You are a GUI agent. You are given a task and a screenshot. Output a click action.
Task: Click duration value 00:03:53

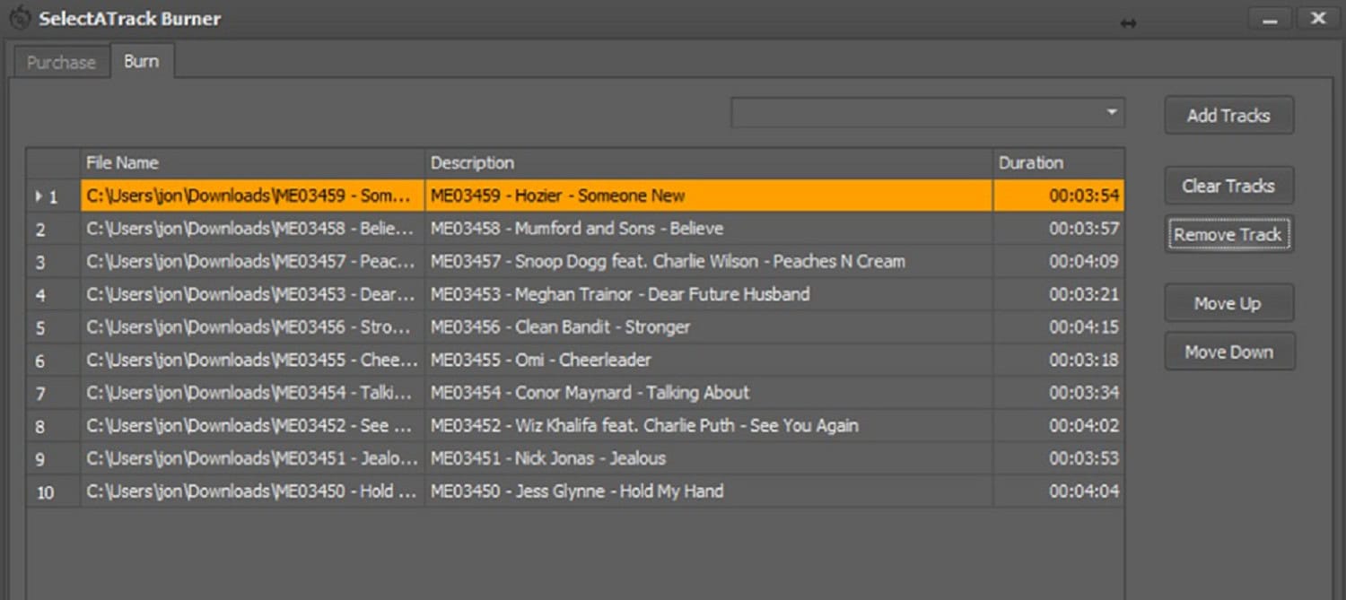click(1084, 458)
